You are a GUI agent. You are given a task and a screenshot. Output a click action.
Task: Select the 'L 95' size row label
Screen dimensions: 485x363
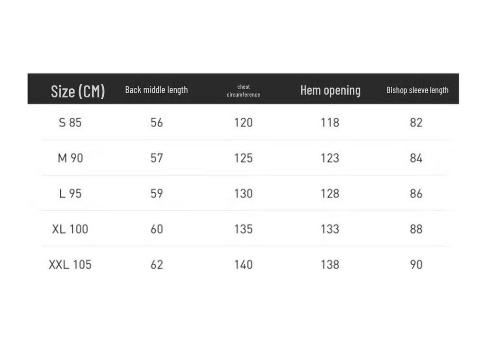click(x=70, y=193)
